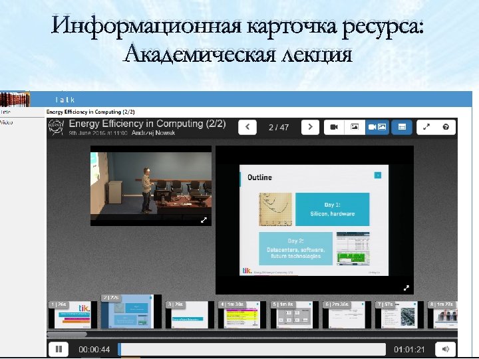Click speaker name Andrzej Nowak

[154, 133]
